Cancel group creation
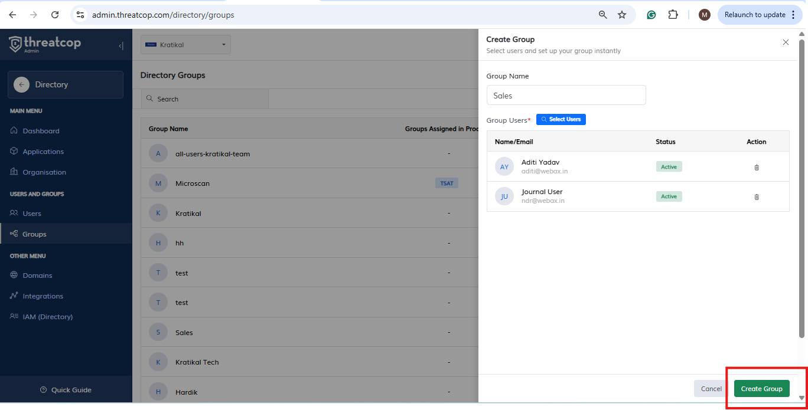The image size is (808, 410). click(x=711, y=389)
